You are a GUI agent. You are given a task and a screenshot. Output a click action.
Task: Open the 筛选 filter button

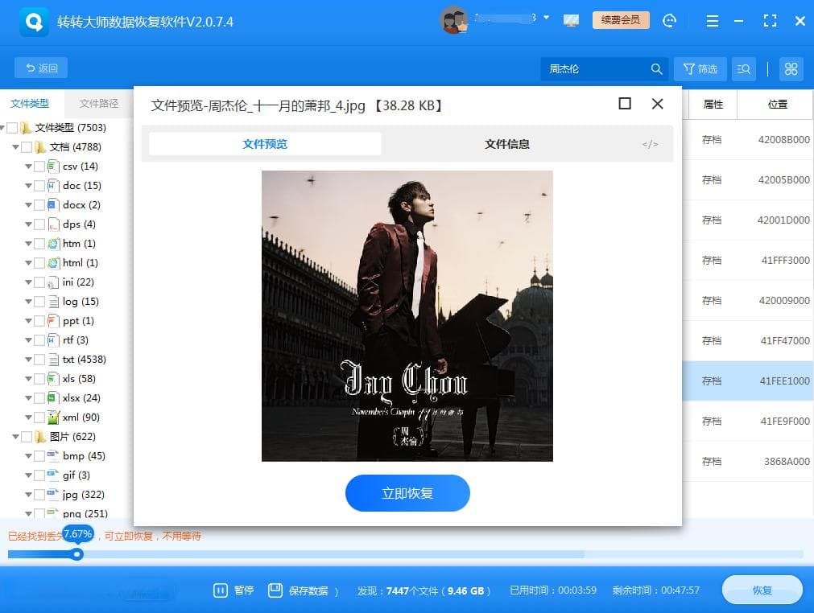[700, 69]
